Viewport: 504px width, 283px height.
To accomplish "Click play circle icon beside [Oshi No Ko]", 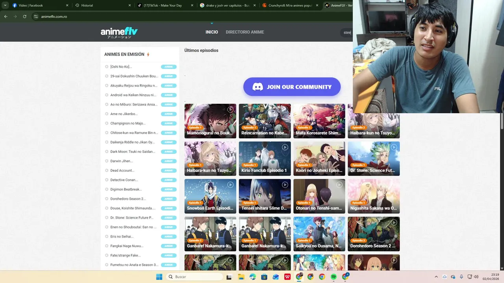I will [107, 67].
